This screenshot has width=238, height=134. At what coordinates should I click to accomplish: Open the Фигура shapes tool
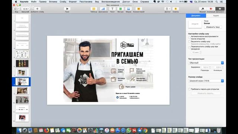tap(120, 9)
